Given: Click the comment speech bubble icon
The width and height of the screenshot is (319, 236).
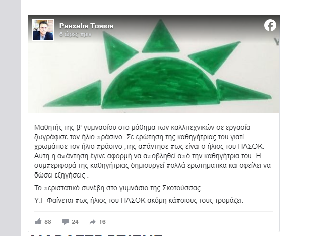Looking at the screenshot, I should [66, 222].
